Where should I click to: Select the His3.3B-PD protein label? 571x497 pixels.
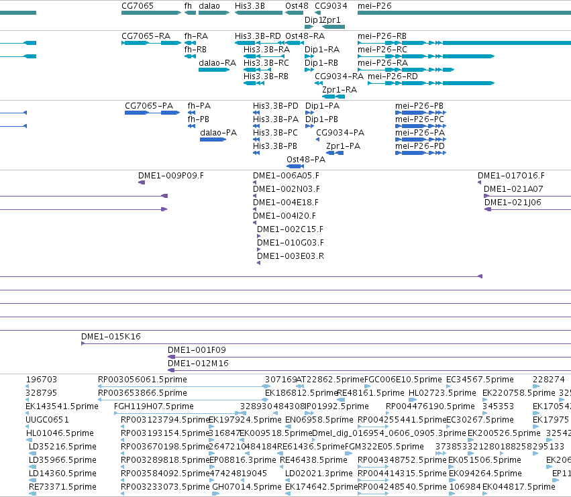[x=276, y=106]
